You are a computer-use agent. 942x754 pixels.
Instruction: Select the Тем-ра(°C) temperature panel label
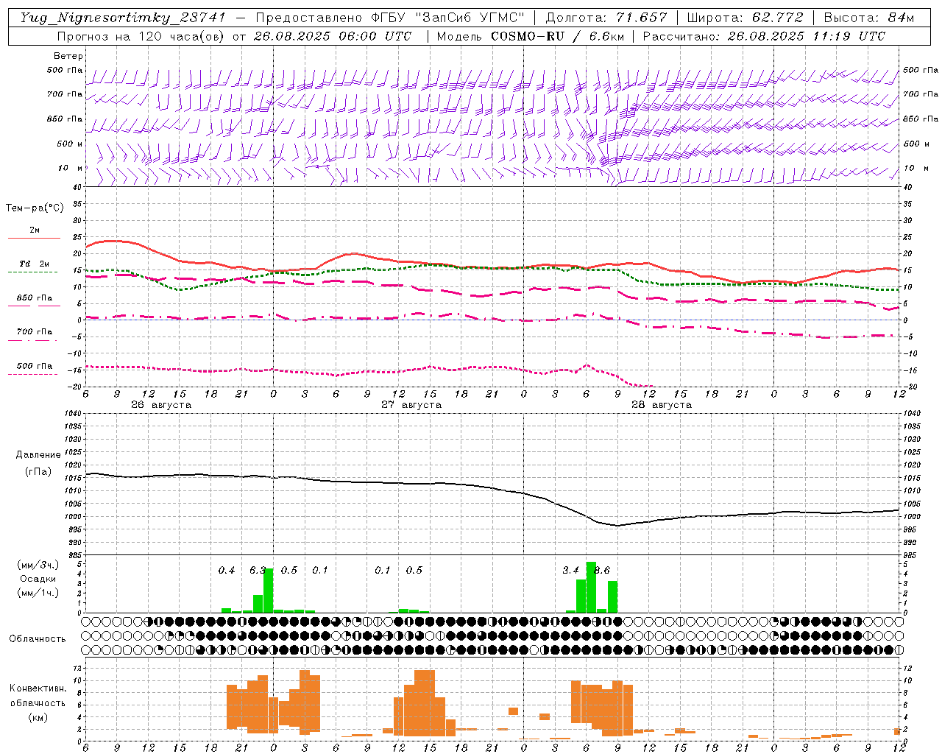[x=35, y=208]
